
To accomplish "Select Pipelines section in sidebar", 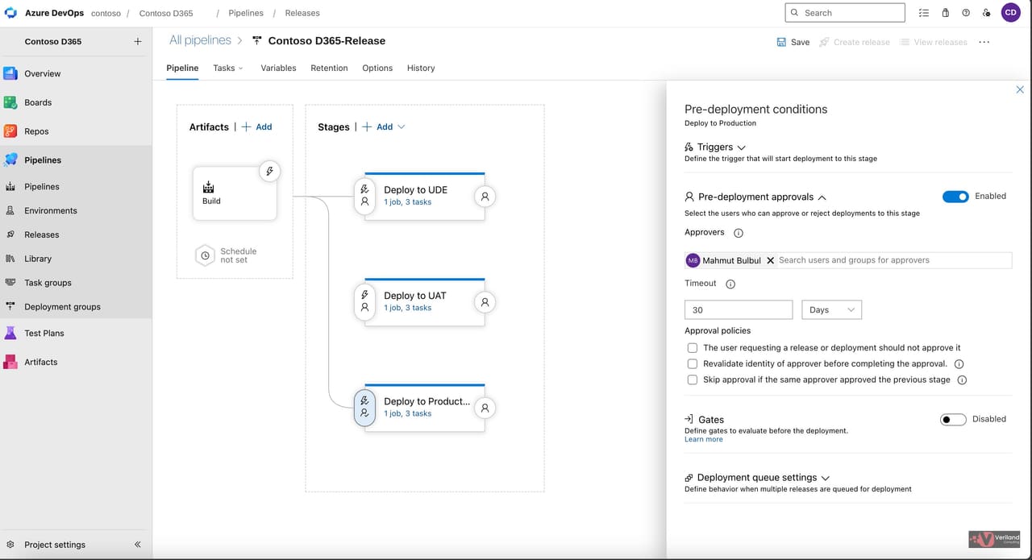I will pos(76,160).
